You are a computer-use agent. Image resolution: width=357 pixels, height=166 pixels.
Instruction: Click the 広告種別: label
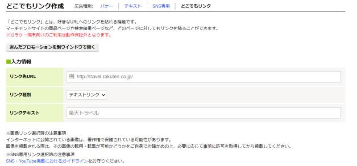click(84, 6)
